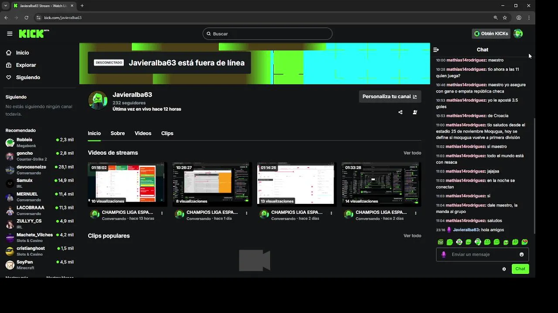Switch to the Videos tab

click(x=143, y=133)
